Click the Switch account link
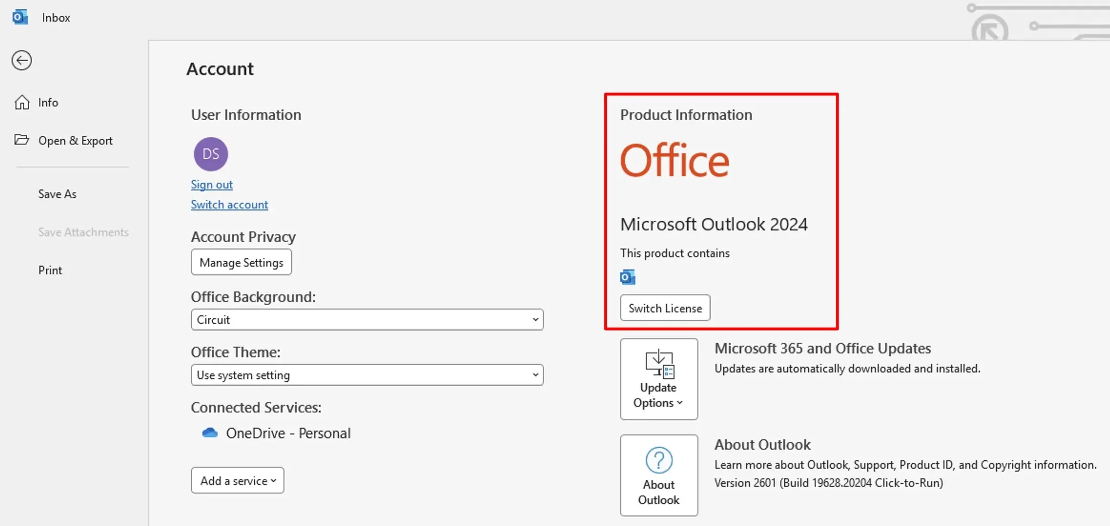 pos(229,205)
